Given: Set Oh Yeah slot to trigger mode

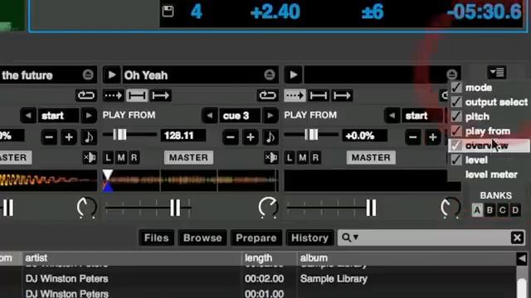Looking at the screenshot, I should point(113,96).
